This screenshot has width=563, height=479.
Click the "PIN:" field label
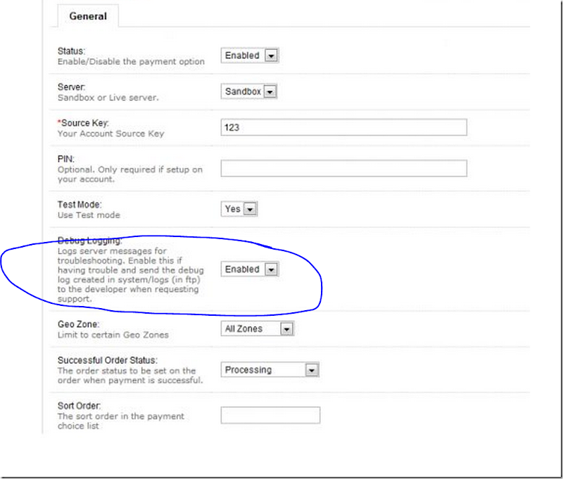coord(65,159)
